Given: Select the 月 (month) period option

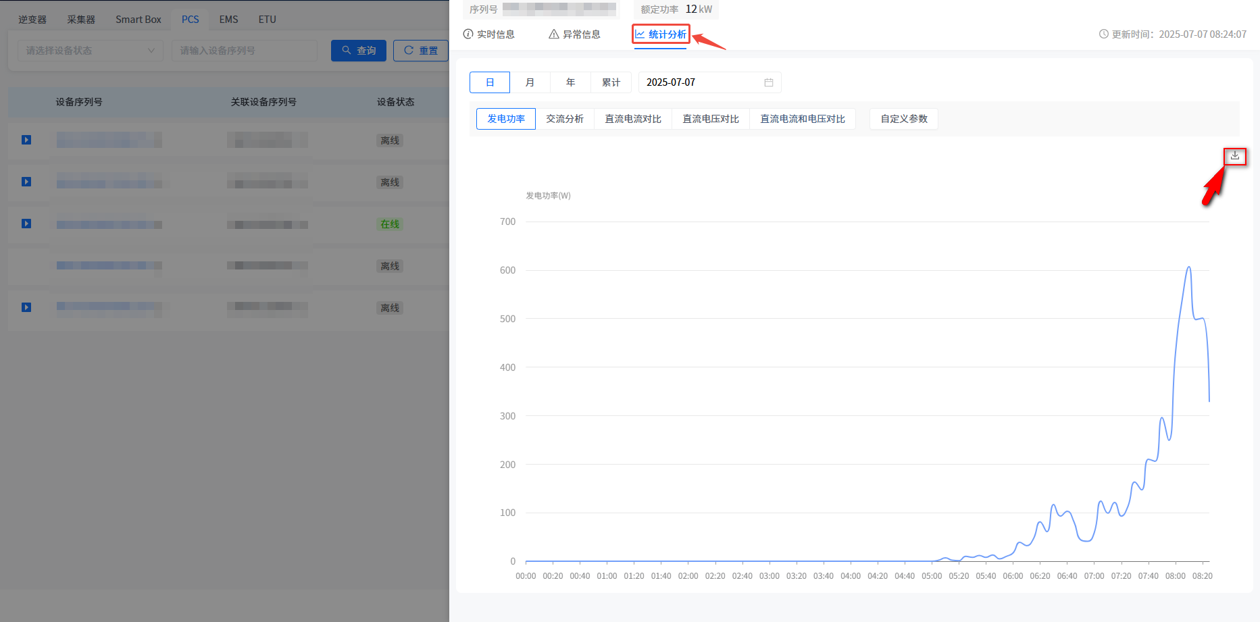Looking at the screenshot, I should point(530,82).
